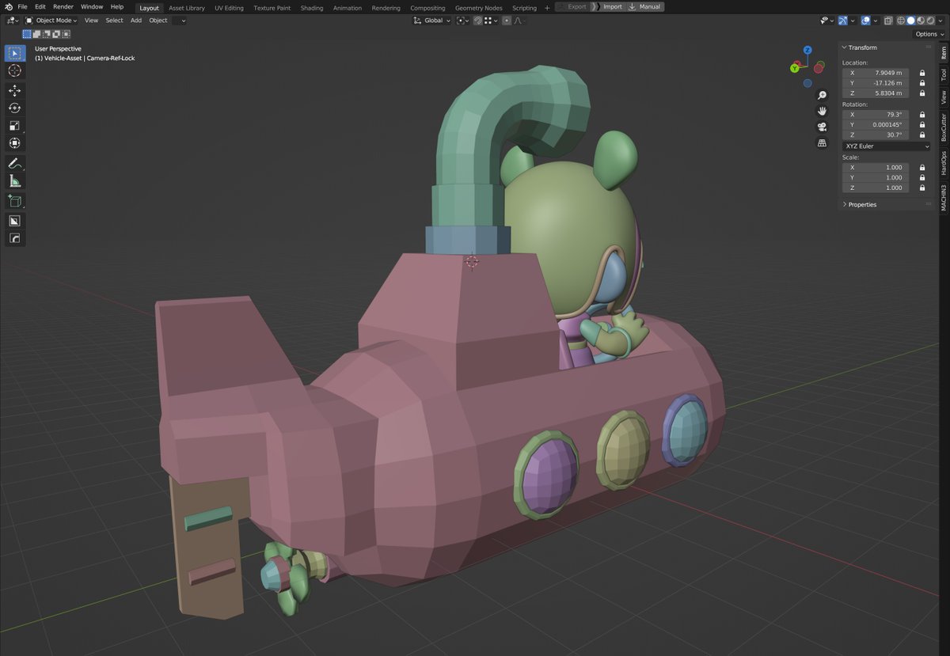The image size is (950, 656).
Task: Click the Rotation Y value field
Action: pos(876,125)
